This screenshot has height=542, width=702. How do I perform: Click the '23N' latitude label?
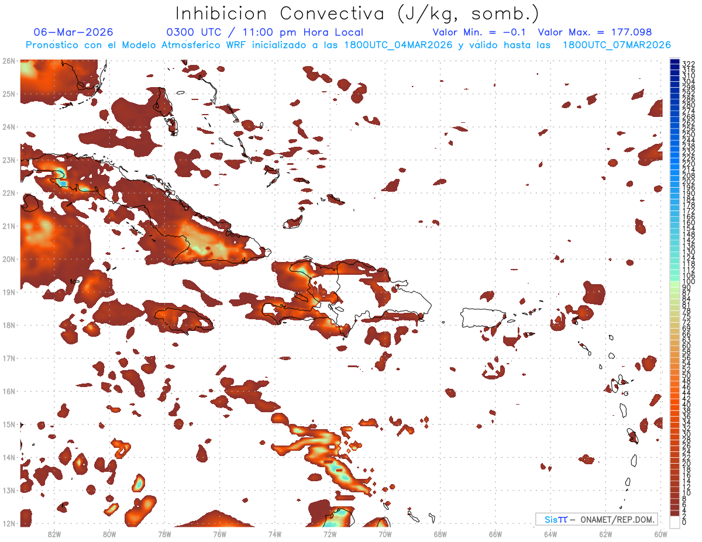point(9,160)
